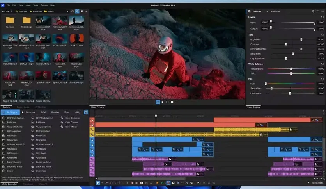Select All Plug-ins filter
The height and width of the screenshot is (189, 326).
point(11,112)
